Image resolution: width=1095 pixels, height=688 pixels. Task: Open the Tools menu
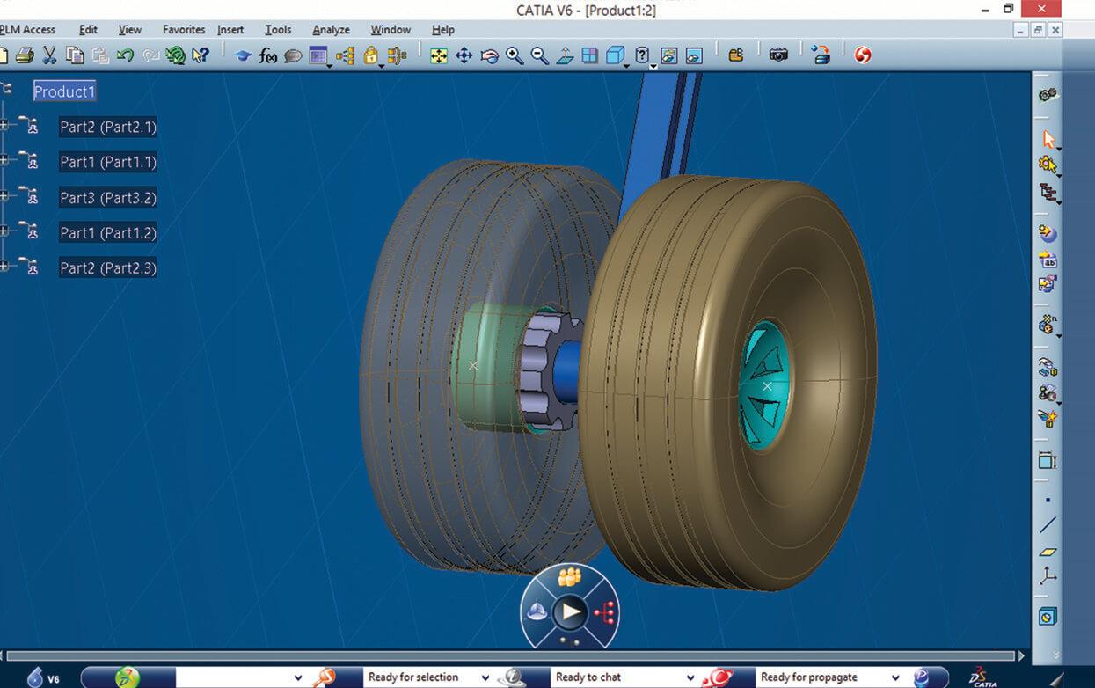click(x=278, y=30)
